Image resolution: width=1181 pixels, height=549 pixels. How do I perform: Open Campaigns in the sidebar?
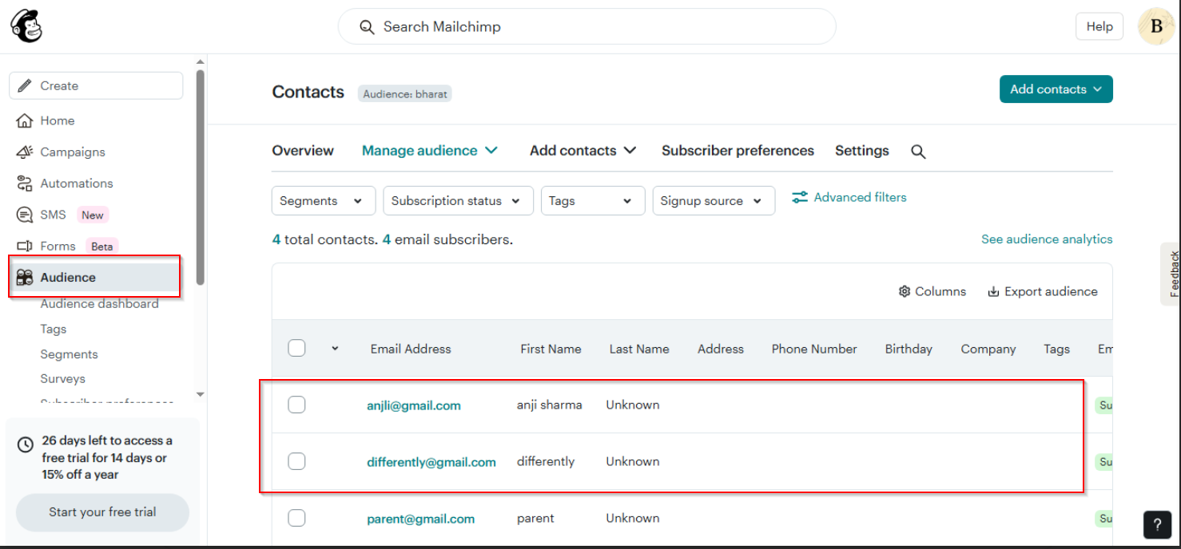(73, 152)
